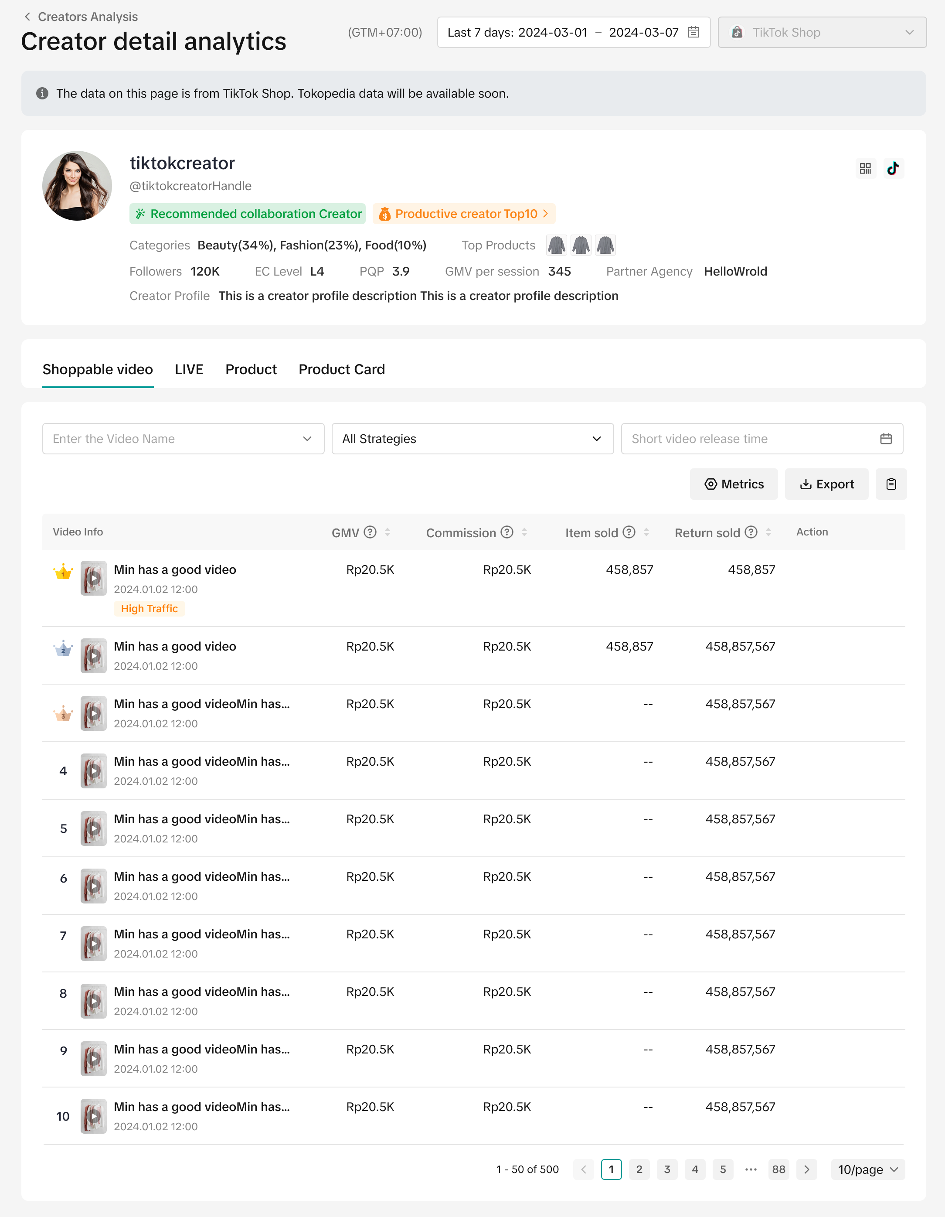Expand the All Strategies dropdown
Screen dimensions: 945x1217
(472, 439)
